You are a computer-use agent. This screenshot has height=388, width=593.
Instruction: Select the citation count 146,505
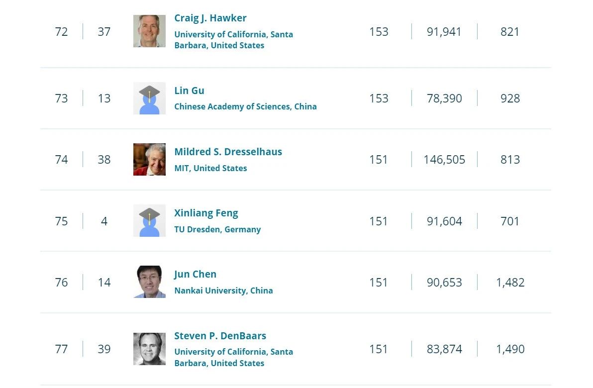pyautogui.click(x=444, y=160)
